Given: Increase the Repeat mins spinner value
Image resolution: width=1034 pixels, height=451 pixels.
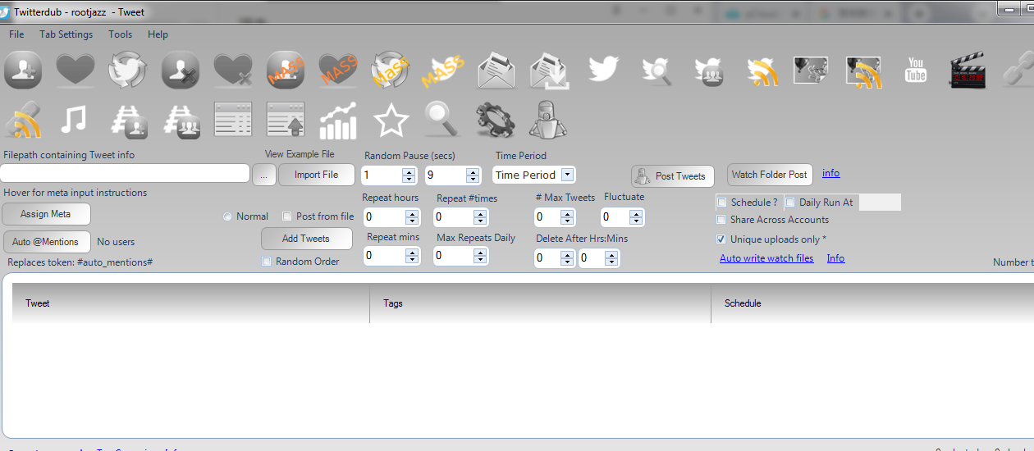Looking at the screenshot, I should pos(413,252).
